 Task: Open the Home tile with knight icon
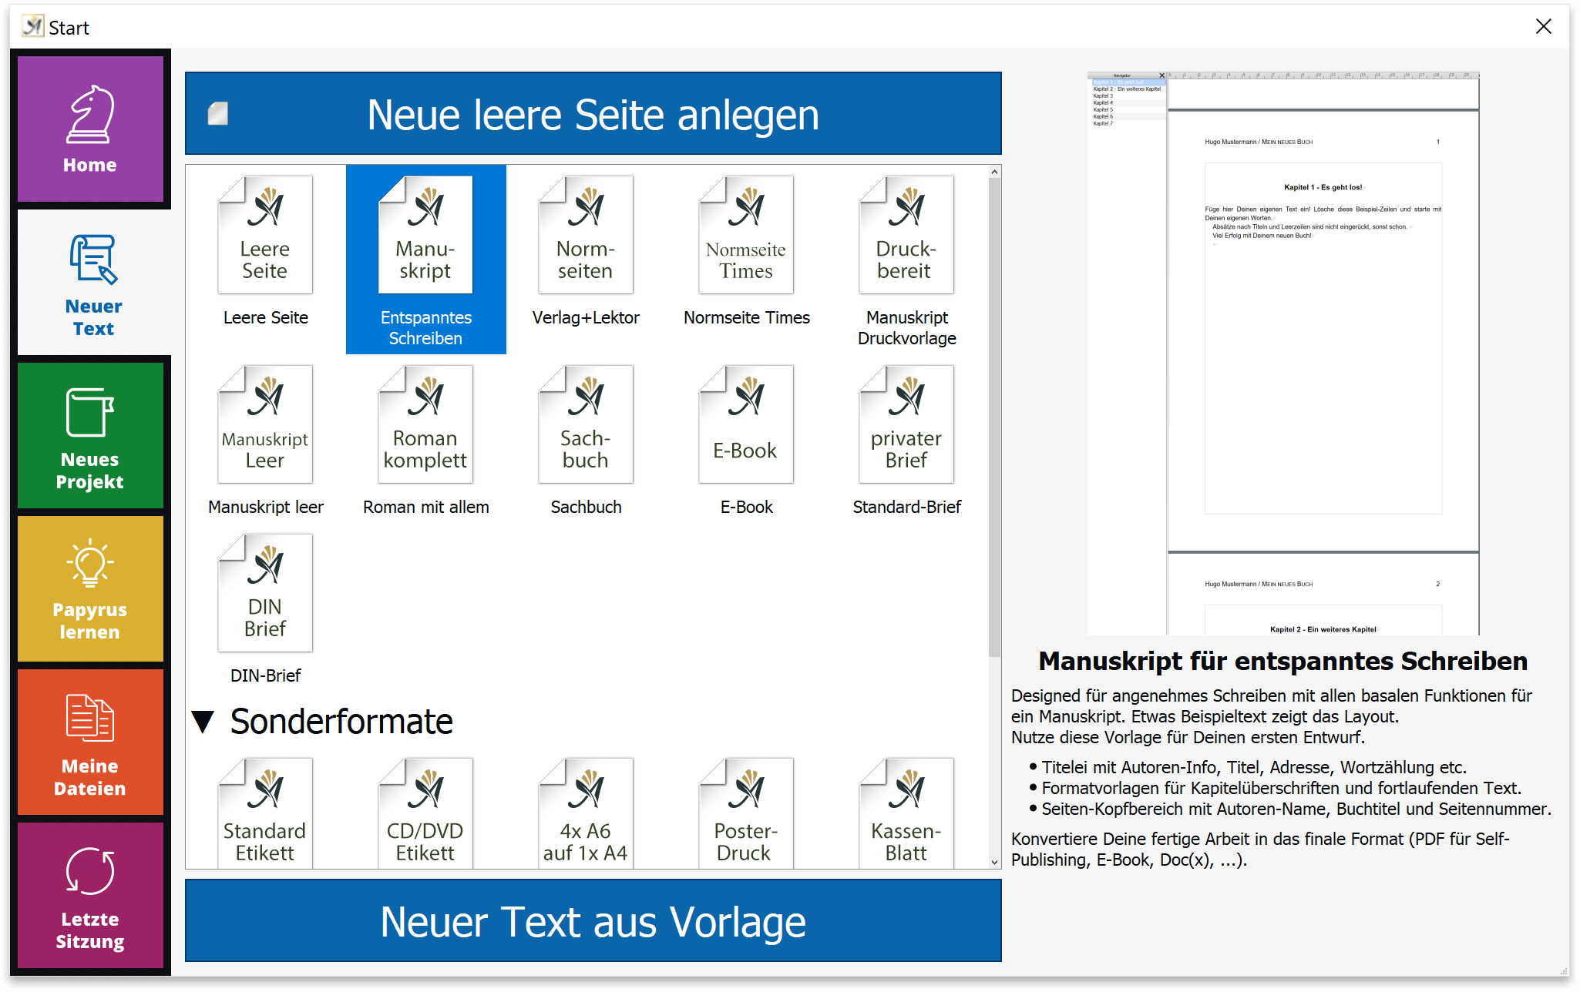90,129
